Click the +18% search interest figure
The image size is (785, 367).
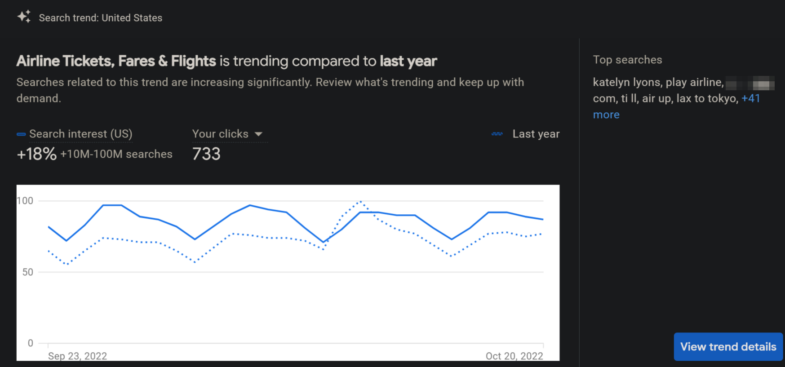(36, 154)
